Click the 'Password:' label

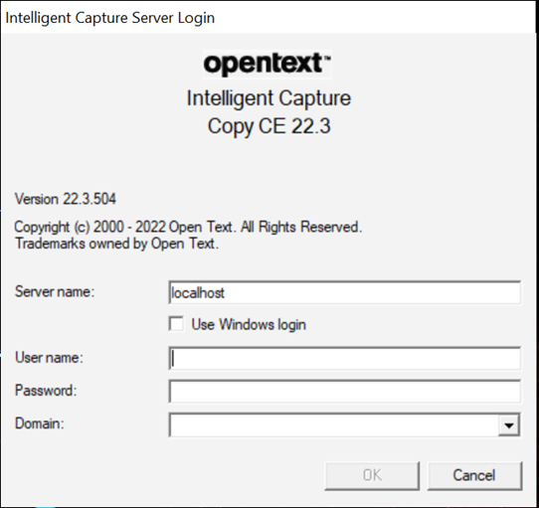click(x=46, y=391)
